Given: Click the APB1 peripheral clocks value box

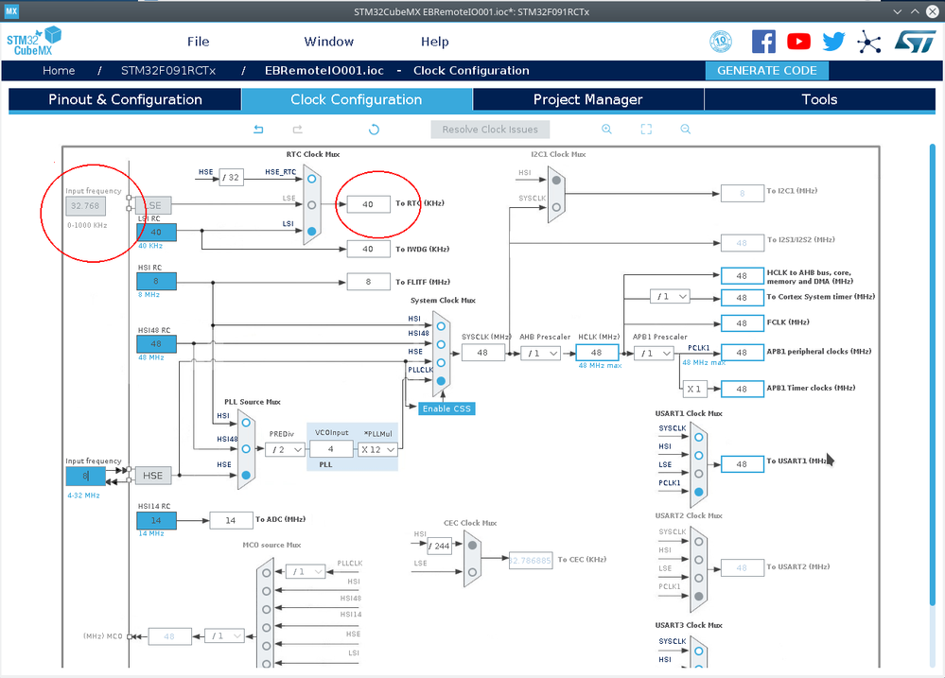Looking at the screenshot, I should pyautogui.click(x=742, y=353).
